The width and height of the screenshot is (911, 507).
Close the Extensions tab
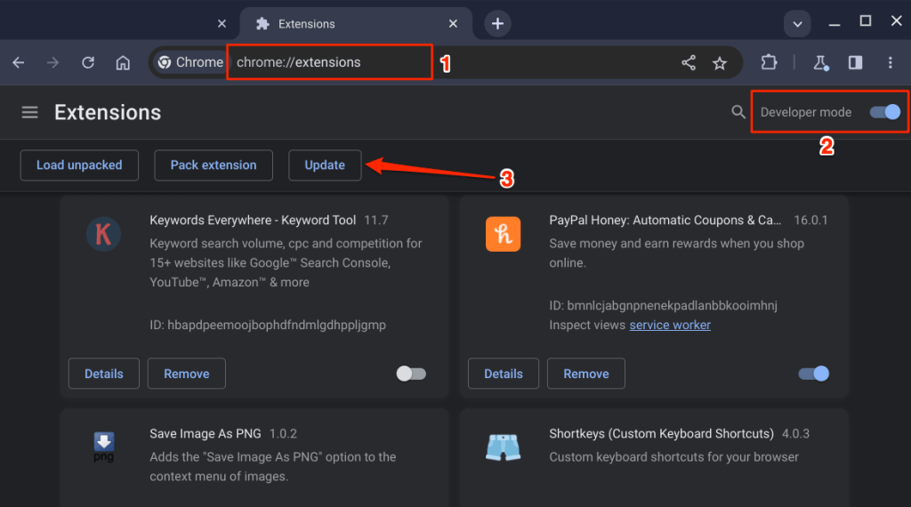[x=453, y=24]
